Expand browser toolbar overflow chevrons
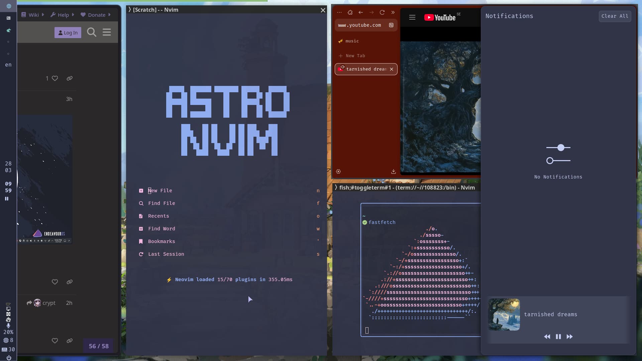This screenshot has width=642, height=361. [x=393, y=12]
